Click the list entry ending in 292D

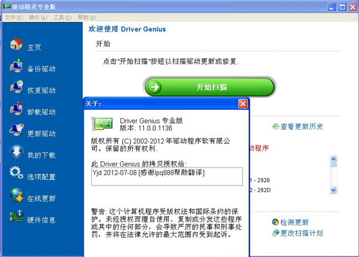pos(260,190)
